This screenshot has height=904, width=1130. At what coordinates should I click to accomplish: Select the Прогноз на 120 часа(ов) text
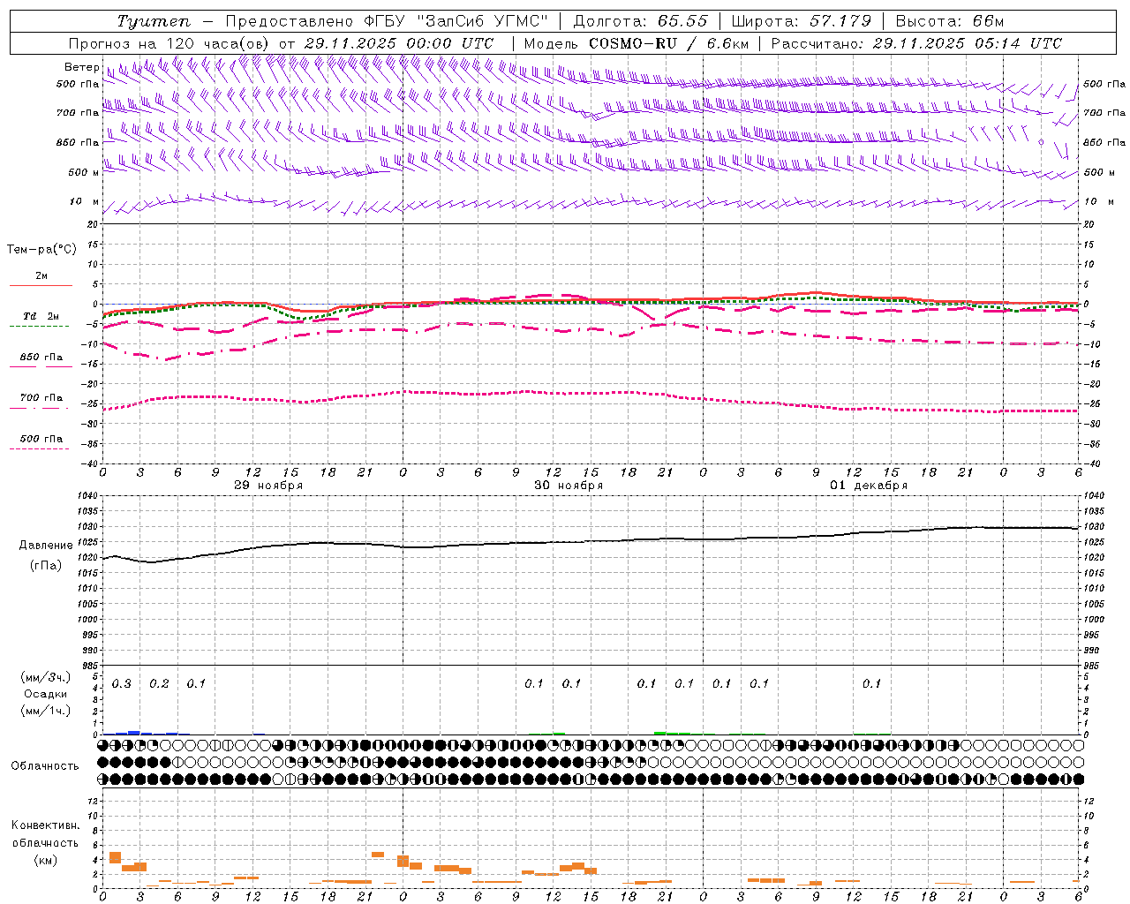pos(170,42)
